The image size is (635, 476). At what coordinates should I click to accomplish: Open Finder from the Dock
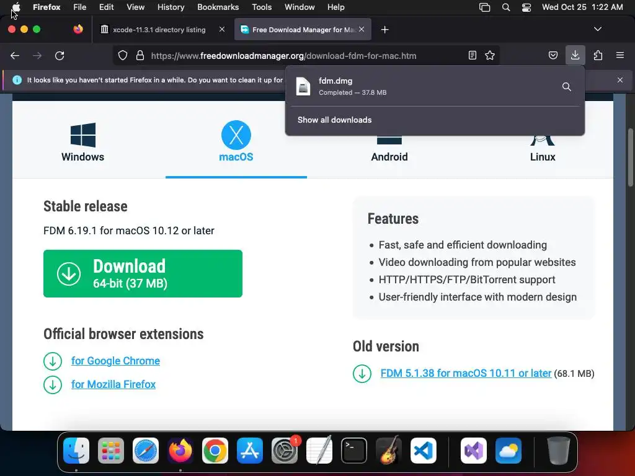click(x=76, y=450)
